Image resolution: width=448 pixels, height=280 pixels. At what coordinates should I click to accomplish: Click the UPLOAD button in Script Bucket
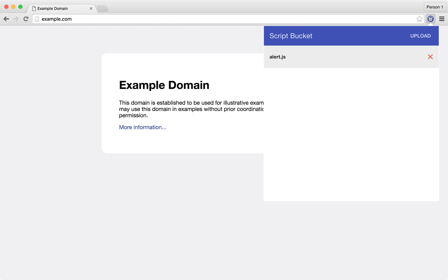pos(420,36)
